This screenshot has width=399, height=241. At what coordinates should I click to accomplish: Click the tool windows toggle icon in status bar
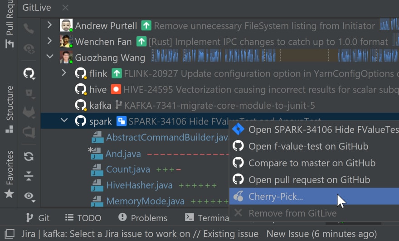pyautogui.click(x=10, y=234)
